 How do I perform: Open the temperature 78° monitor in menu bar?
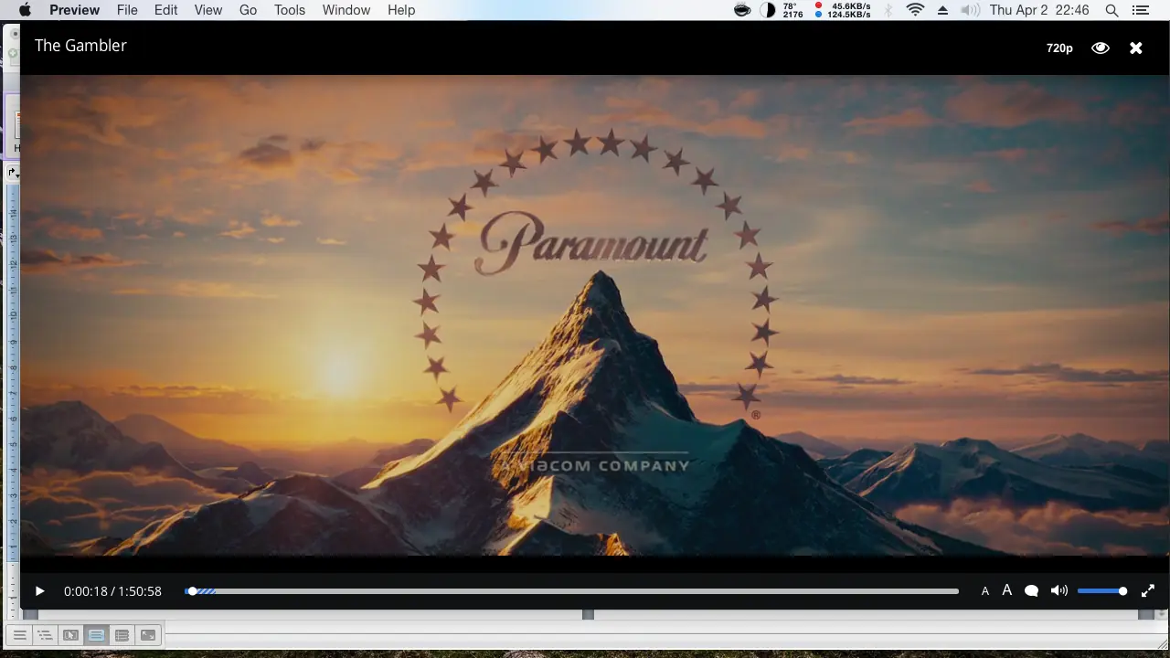pyautogui.click(x=793, y=10)
